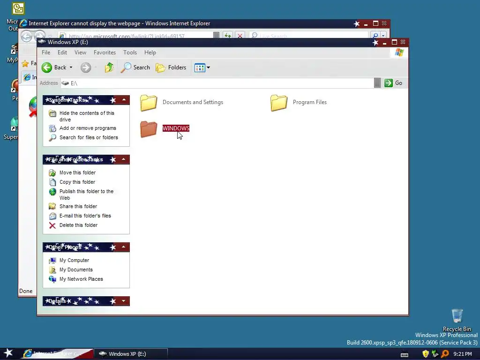480x360 pixels.
Task: Expand the Details panel
Action: 124,301
